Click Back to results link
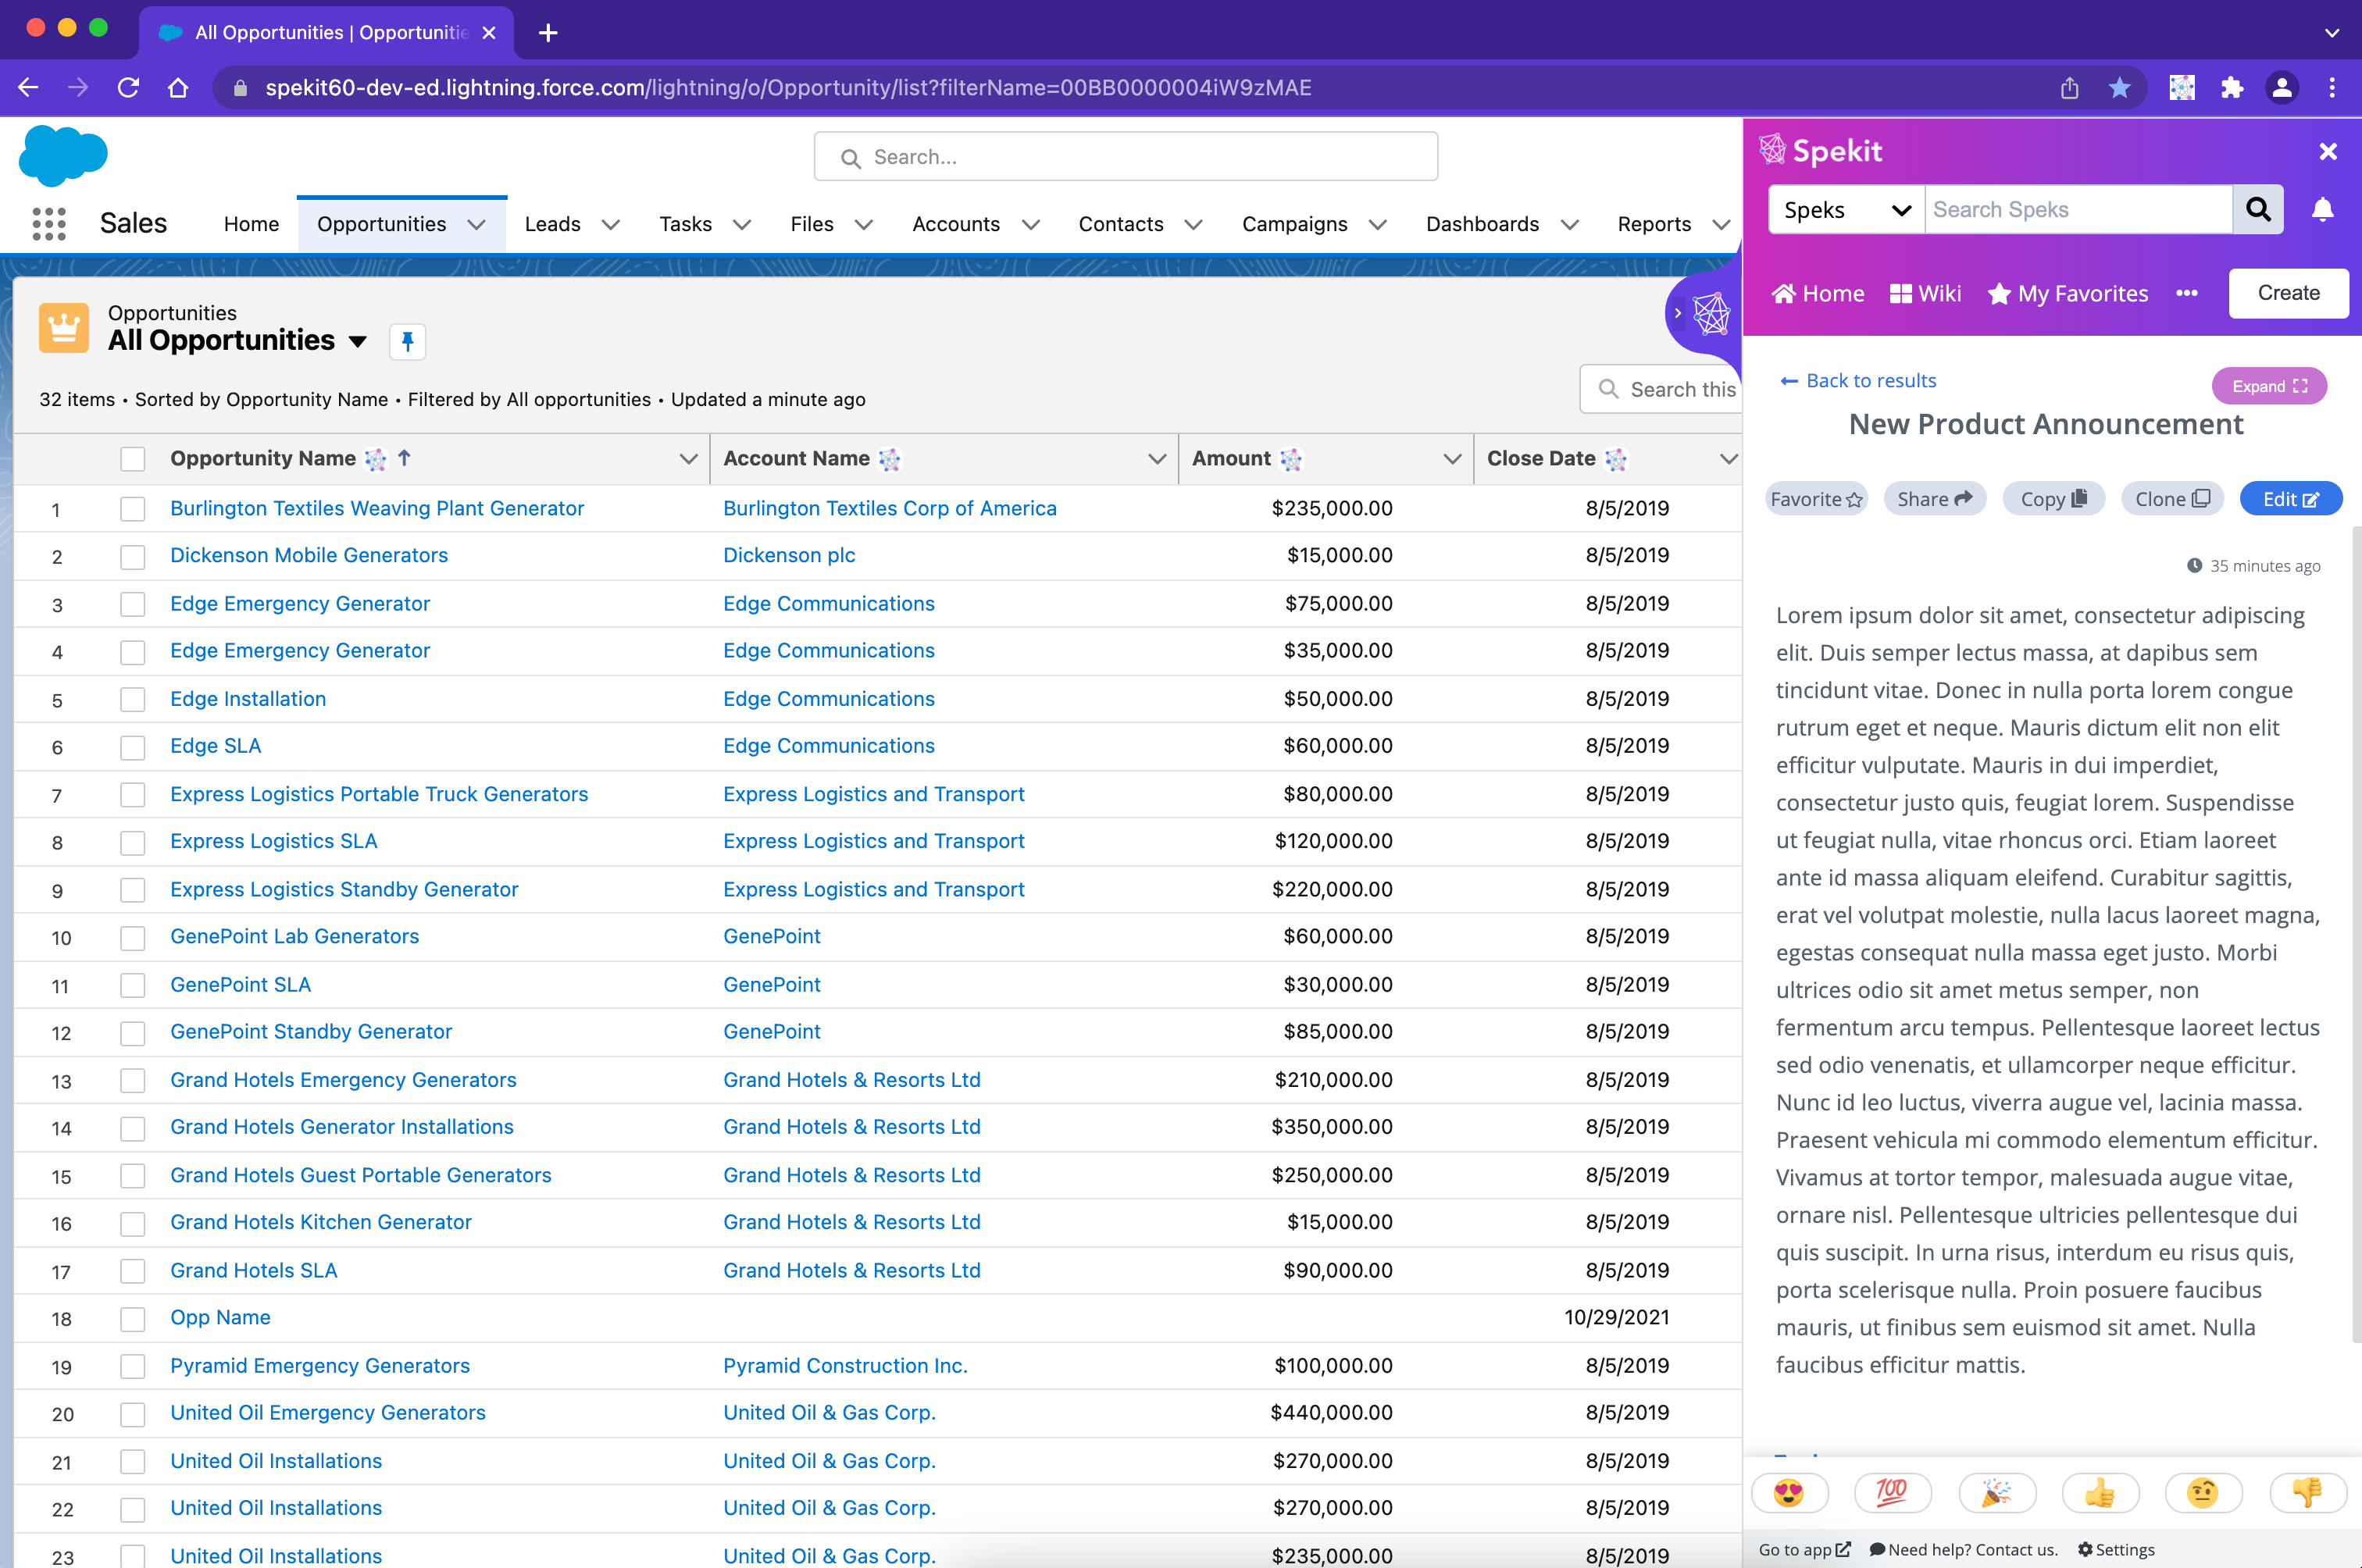 pyautogui.click(x=1858, y=380)
